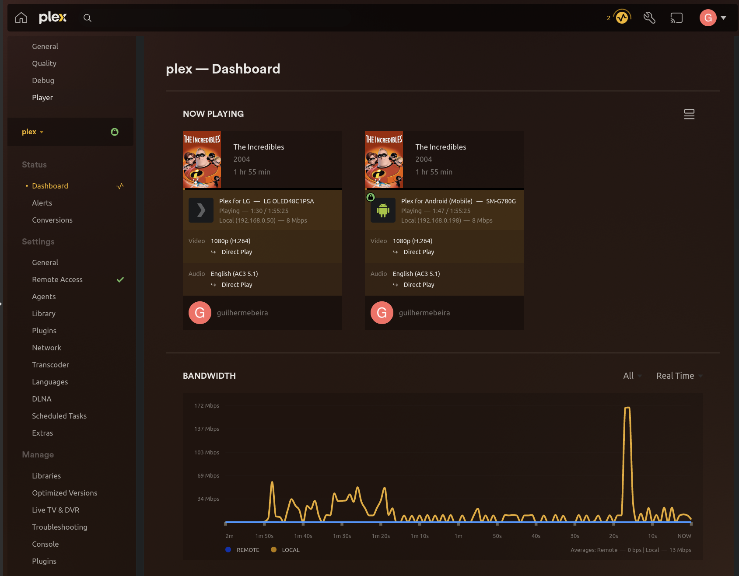The image size is (739, 576).
Task: Open the search magnifier icon
Action: point(88,18)
